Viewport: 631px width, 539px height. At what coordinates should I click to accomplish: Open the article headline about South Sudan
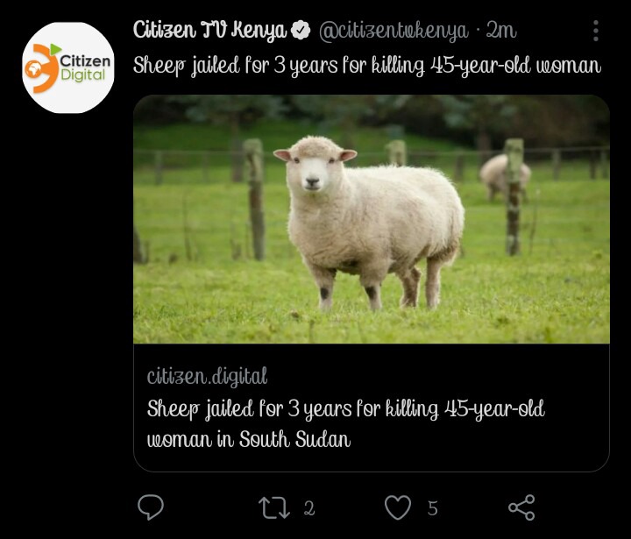tap(345, 424)
